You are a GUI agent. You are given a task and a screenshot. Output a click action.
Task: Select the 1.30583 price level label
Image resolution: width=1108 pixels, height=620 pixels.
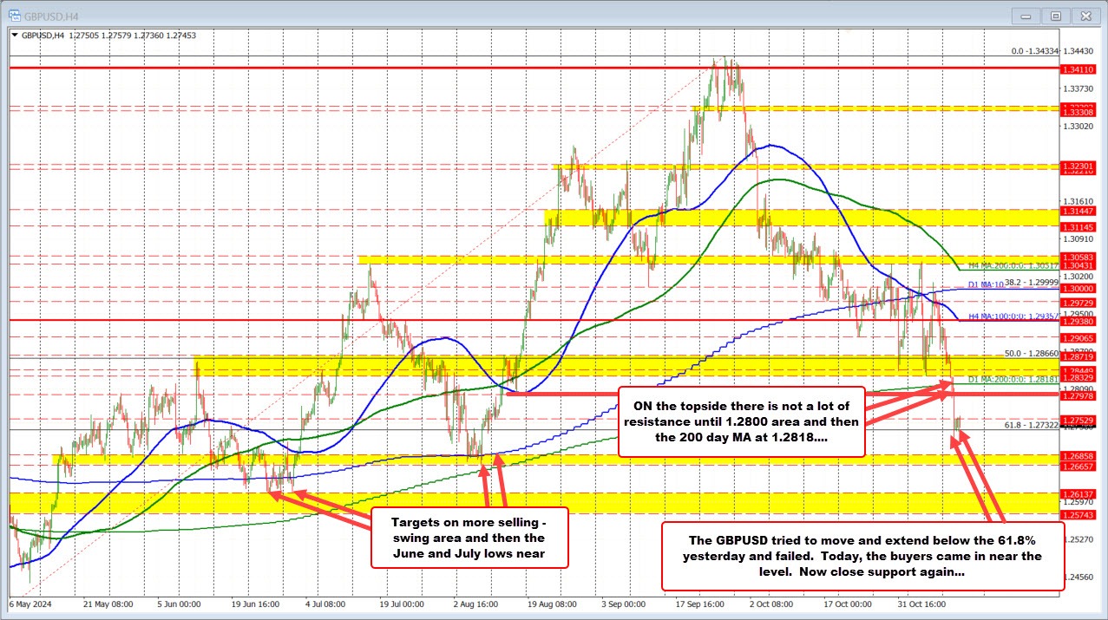(1078, 257)
